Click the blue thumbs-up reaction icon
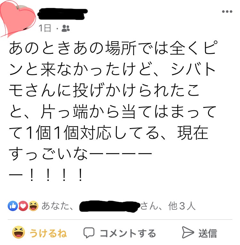Screen dimensions: 240x245 [13, 206]
